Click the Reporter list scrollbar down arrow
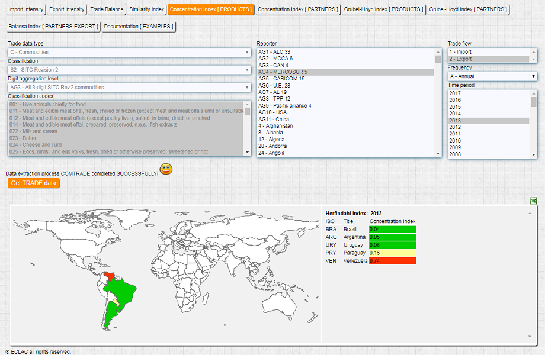The height and width of the screenshot is (355, 545). [x=438, y=154]
